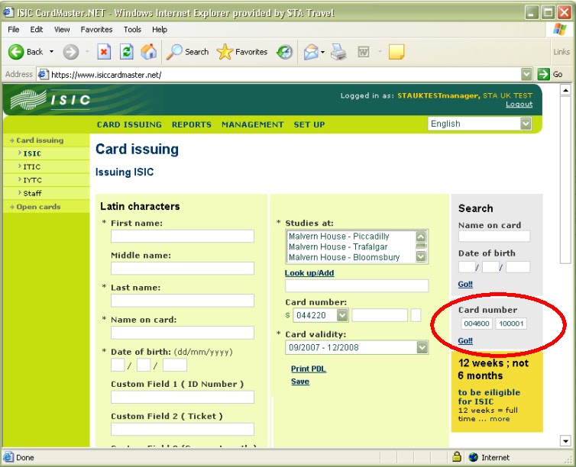Switch to the REPORTS tab
The image size is (576, 467).
tap(192, 124)
